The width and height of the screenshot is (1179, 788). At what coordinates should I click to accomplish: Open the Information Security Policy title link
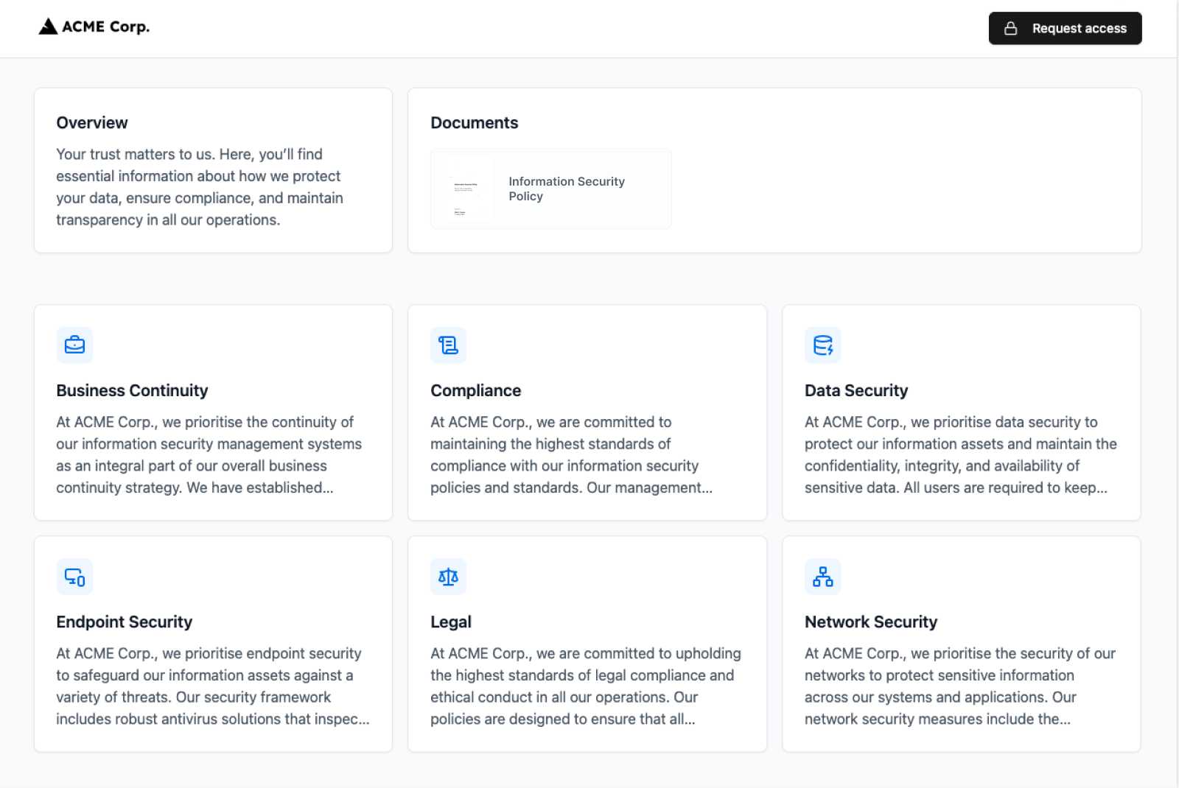pos(566,189)
